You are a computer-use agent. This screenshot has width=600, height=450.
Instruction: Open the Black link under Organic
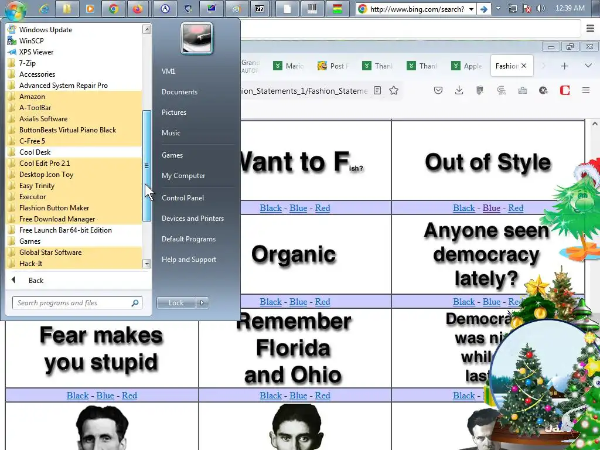coord(271,302)
